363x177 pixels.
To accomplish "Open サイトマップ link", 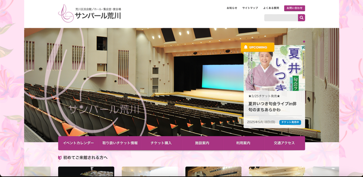I will pyautogui.click(x=250, y=8).
